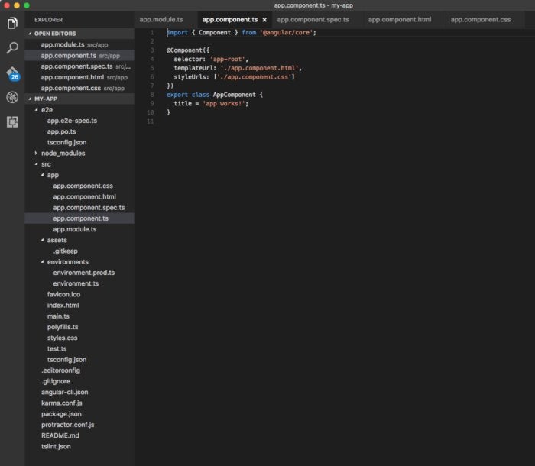Screen dimensions: 535x466
Task: Open karma.conf.js file
Action: tap(79, 403)
